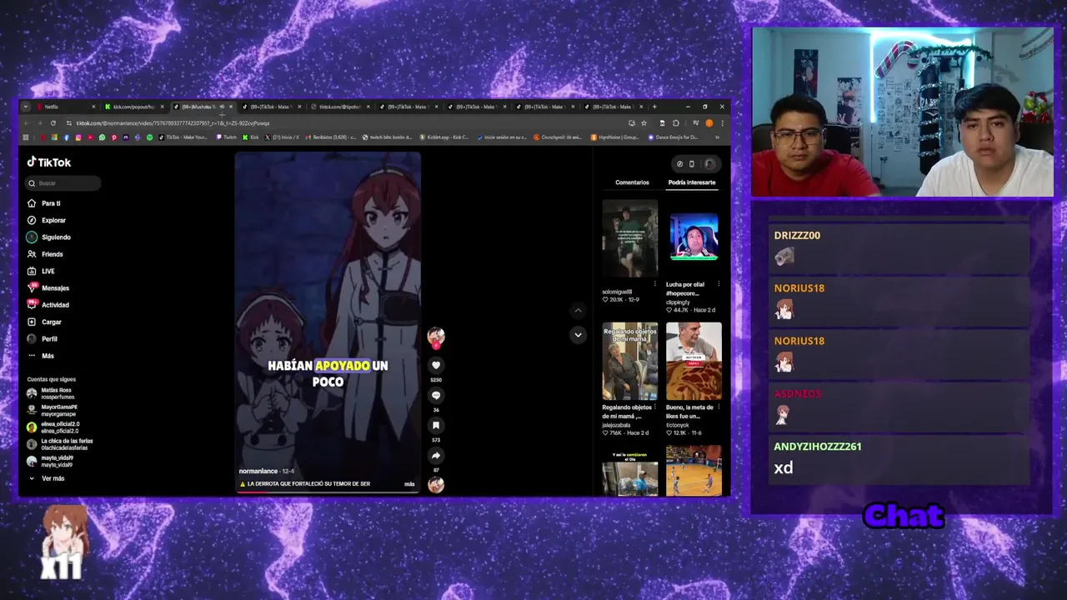Viewport: 1067px width, 600px height.
Task: Open the Bueno, la meta de likes thumbnail
Action: [x=694, y=362]
